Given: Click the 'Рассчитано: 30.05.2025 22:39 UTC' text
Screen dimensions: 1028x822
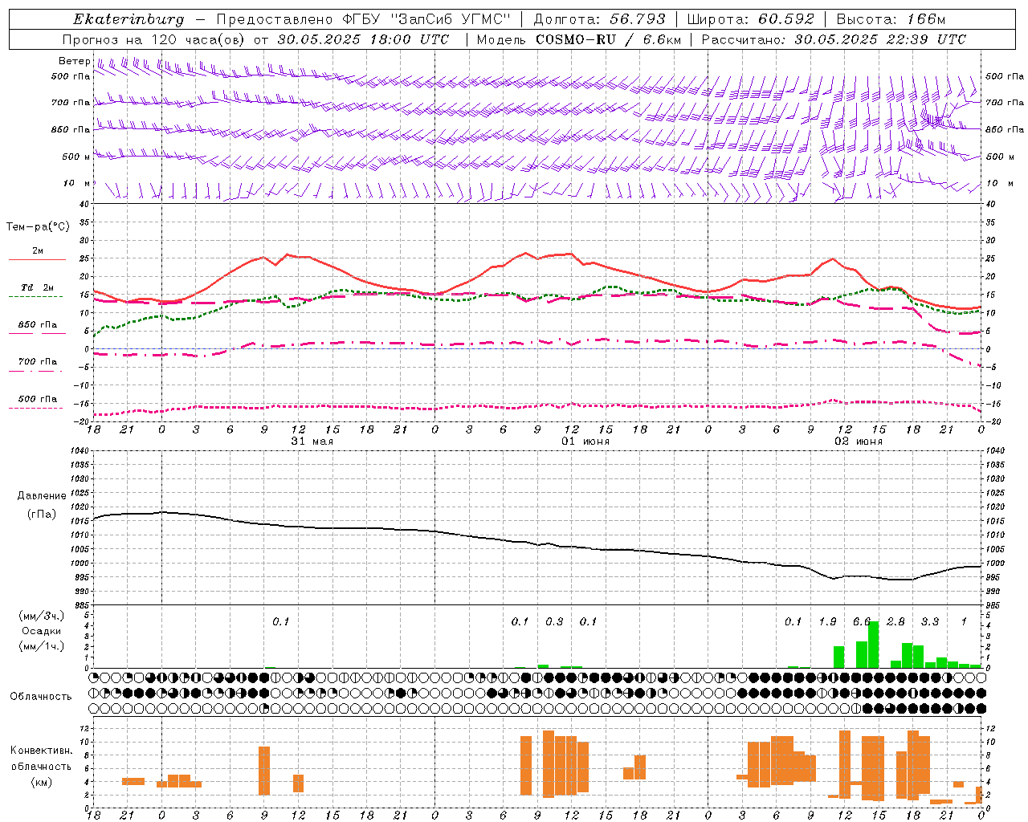Looking at the screenshot, I should (834, 39).
